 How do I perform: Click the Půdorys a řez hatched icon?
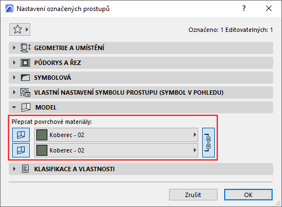pyautogui.click(x=25, y=63)
